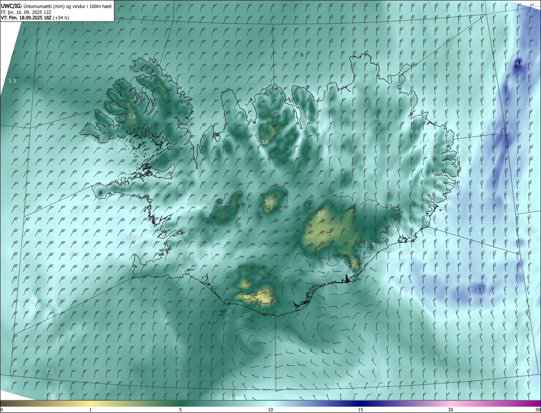Screen dimensions: 541x413
Task: Click the 3.0 label on the central glacier
Action: coord(268,202)
